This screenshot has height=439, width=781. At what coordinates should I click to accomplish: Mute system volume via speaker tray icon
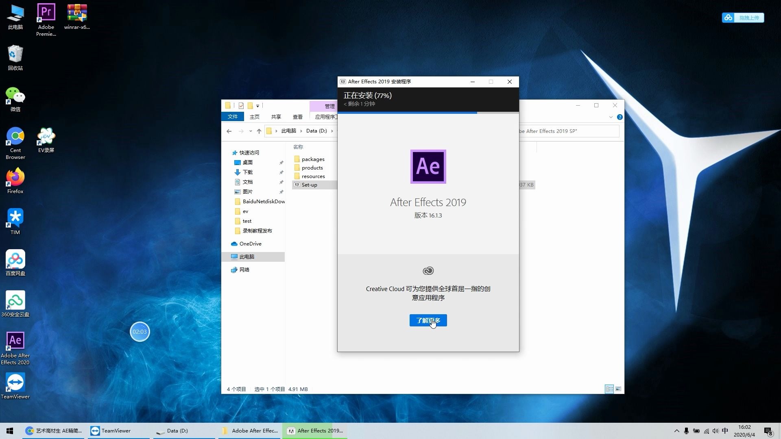(716, 430)
